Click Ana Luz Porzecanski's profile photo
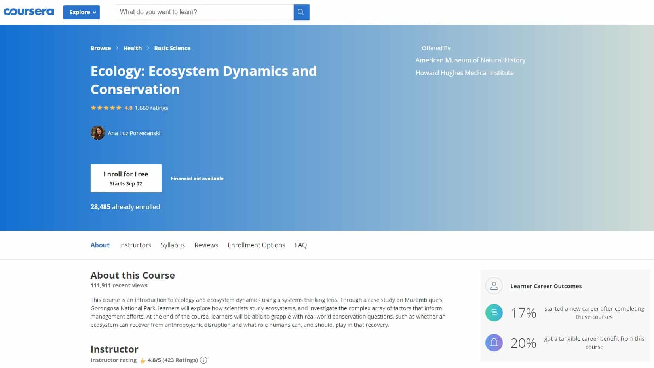The image size is (654, 368). [x=97, y=133]
